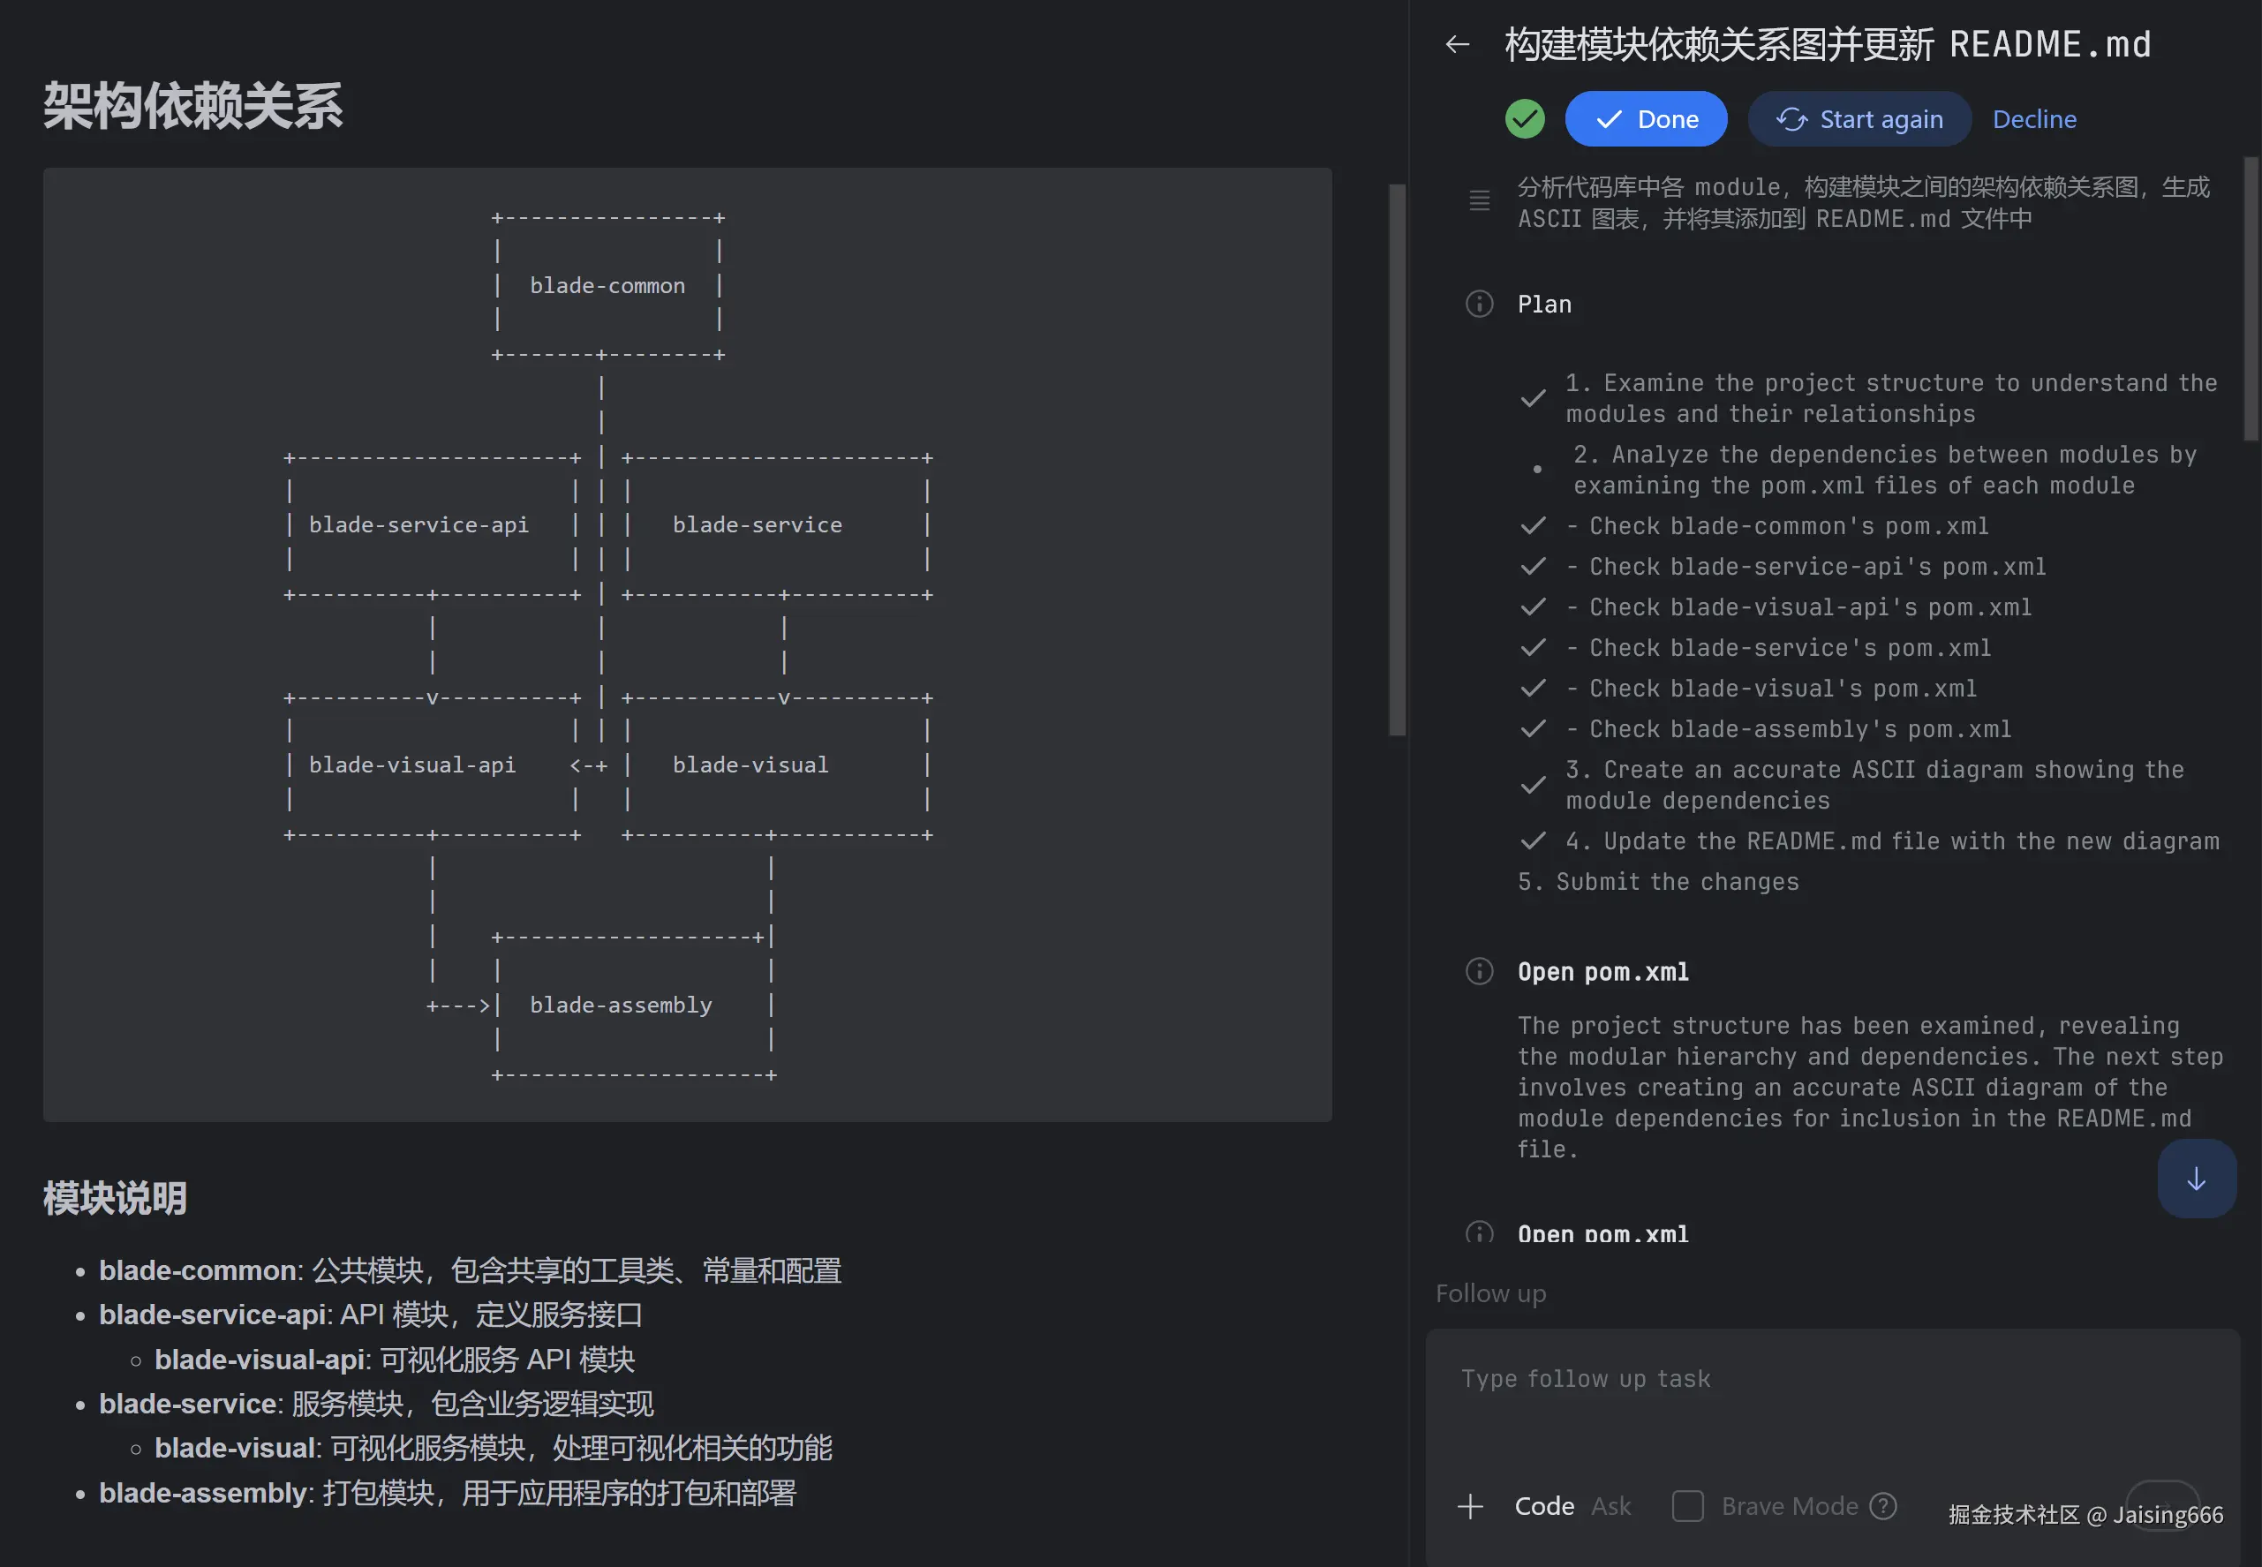Viewport: 2262px width, 1567px height.
Task: Switch to Ask mode
Action: click(1610, 1506)
